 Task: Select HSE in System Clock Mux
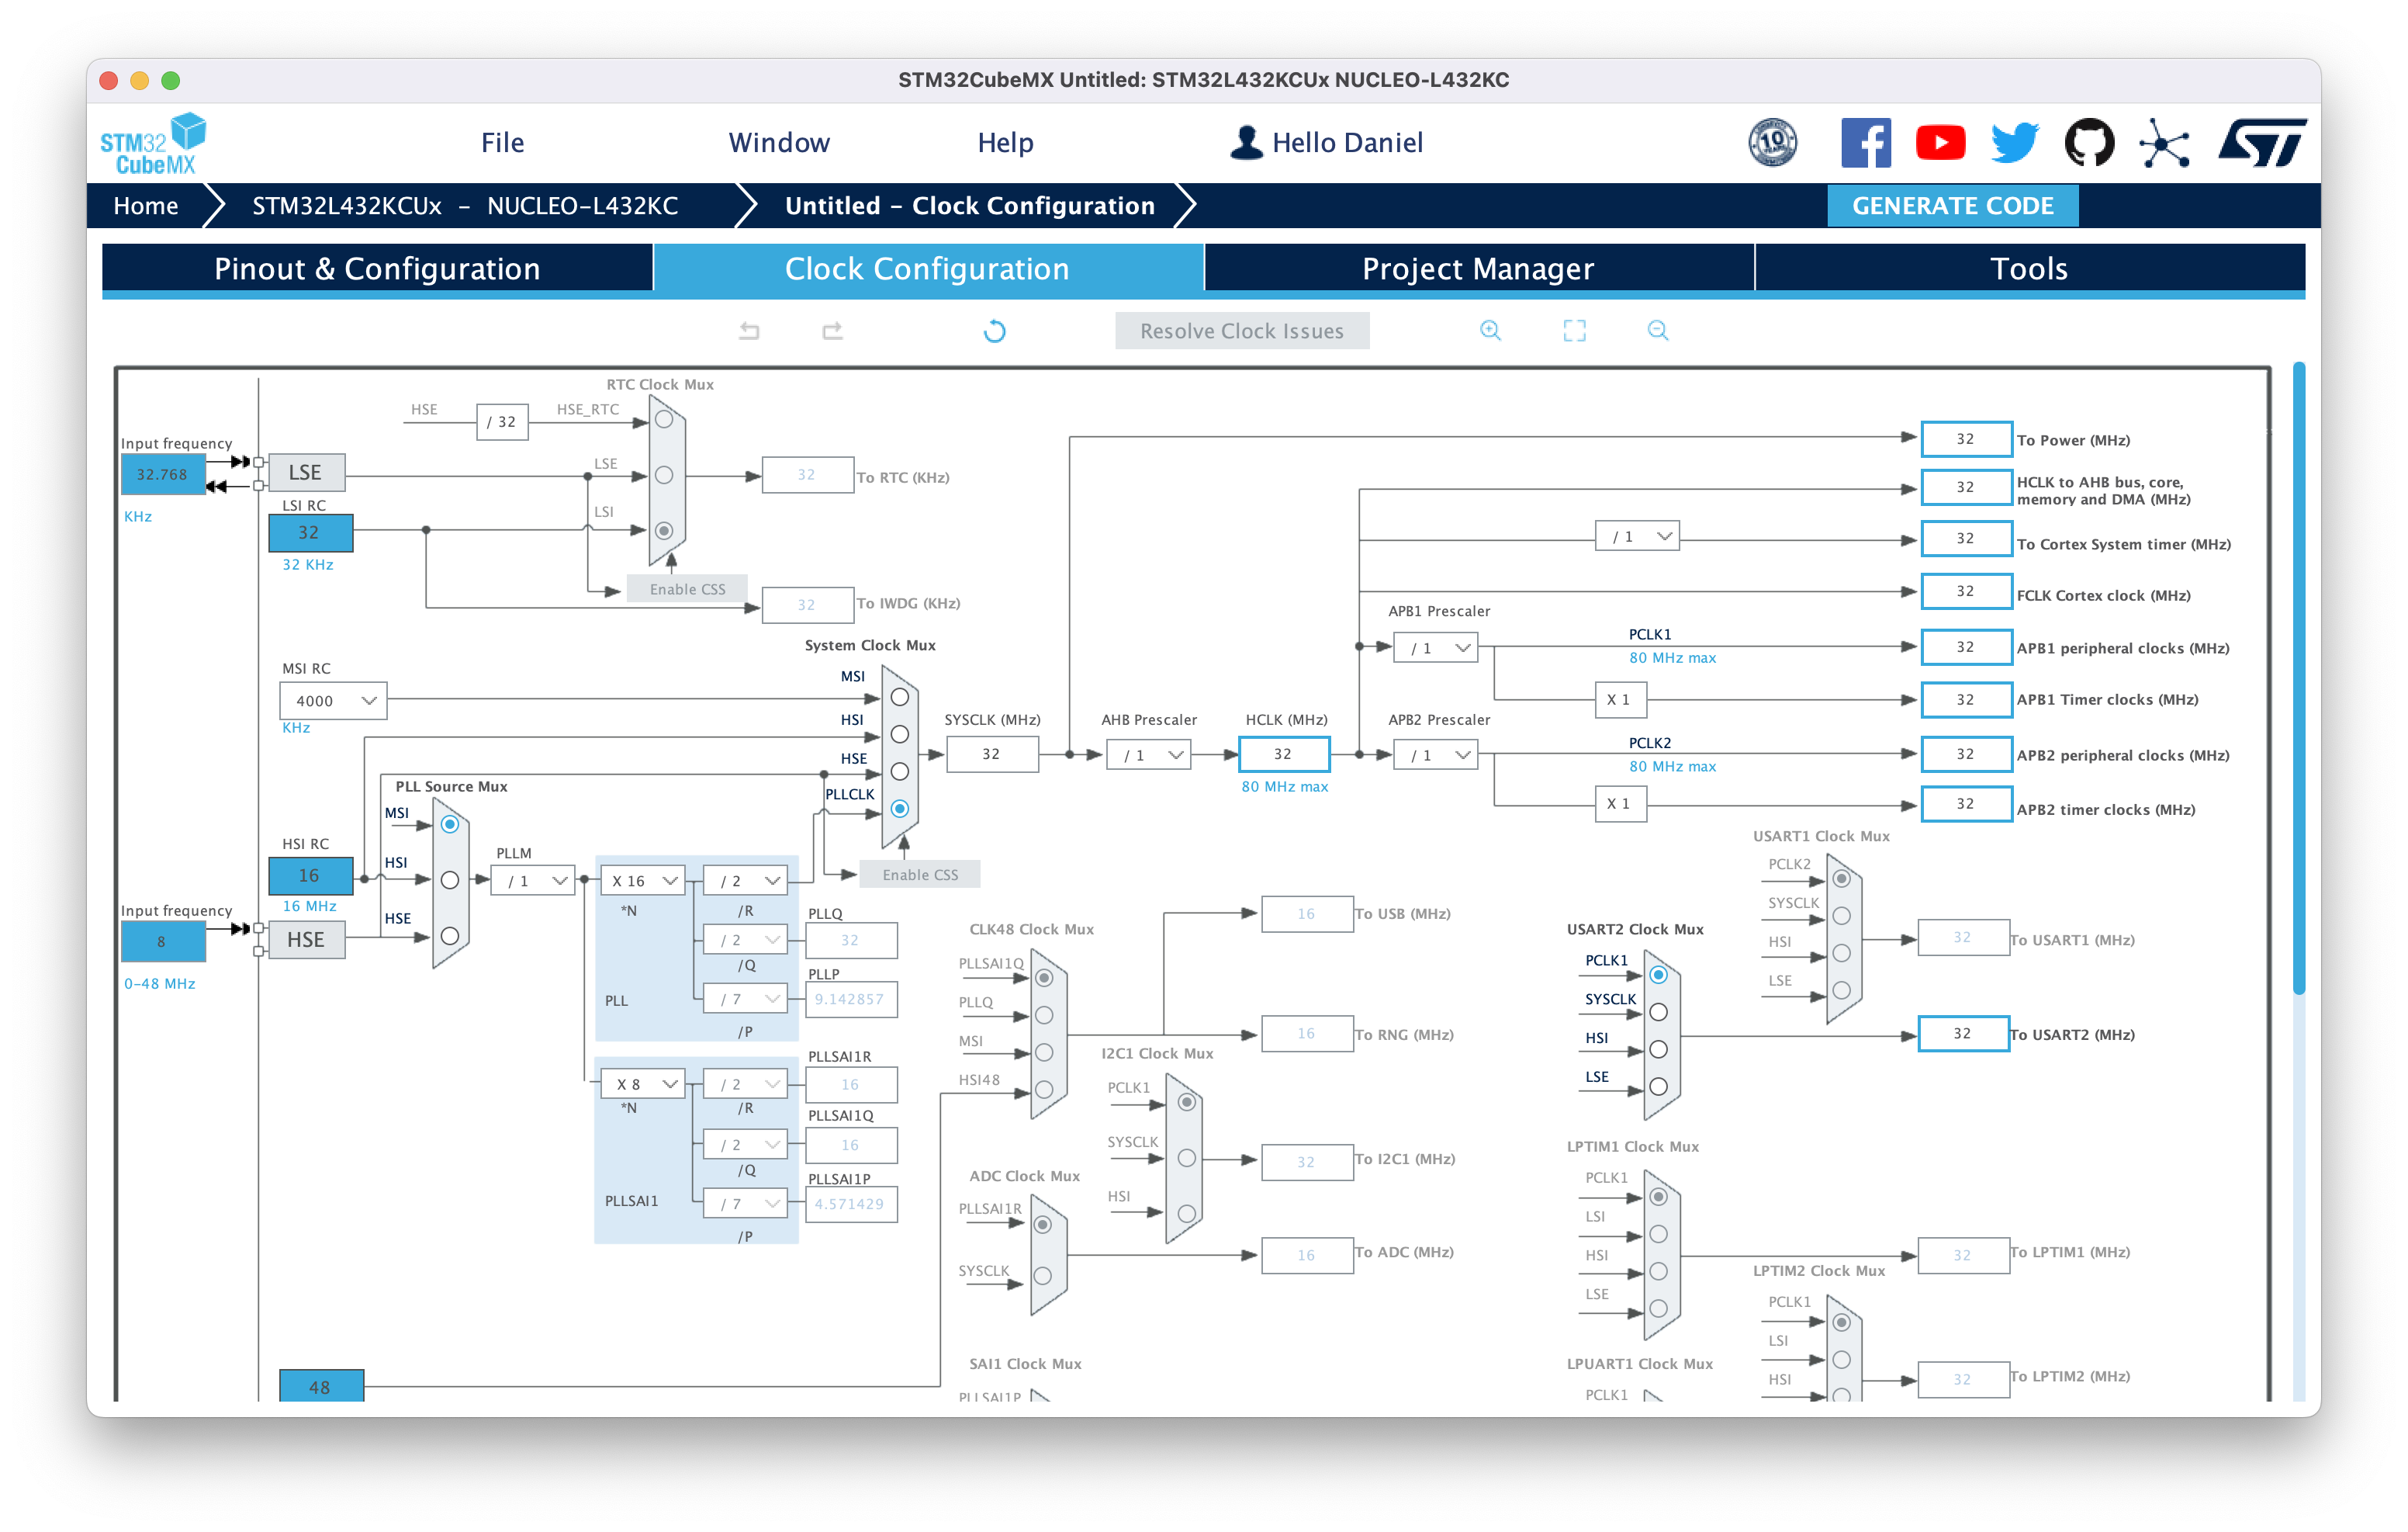(899, 771)
